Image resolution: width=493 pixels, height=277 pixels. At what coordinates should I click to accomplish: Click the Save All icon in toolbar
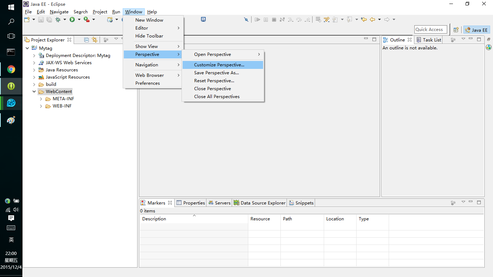(49, 19)
